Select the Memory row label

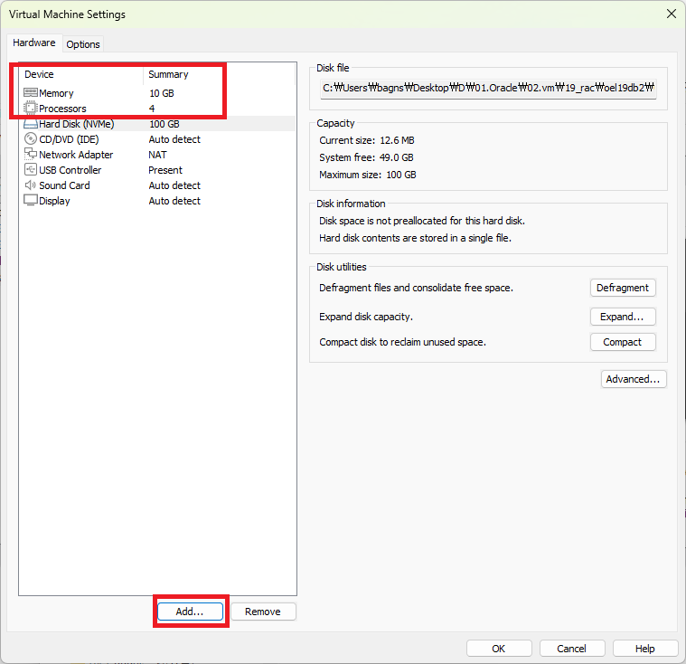coord(56,93)
